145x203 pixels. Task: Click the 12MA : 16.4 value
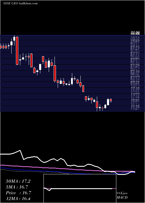(18, 199)
